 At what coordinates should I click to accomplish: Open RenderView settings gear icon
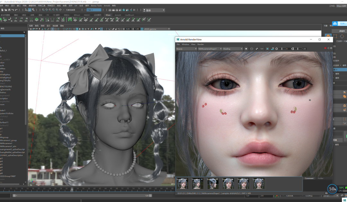(331, 49)
